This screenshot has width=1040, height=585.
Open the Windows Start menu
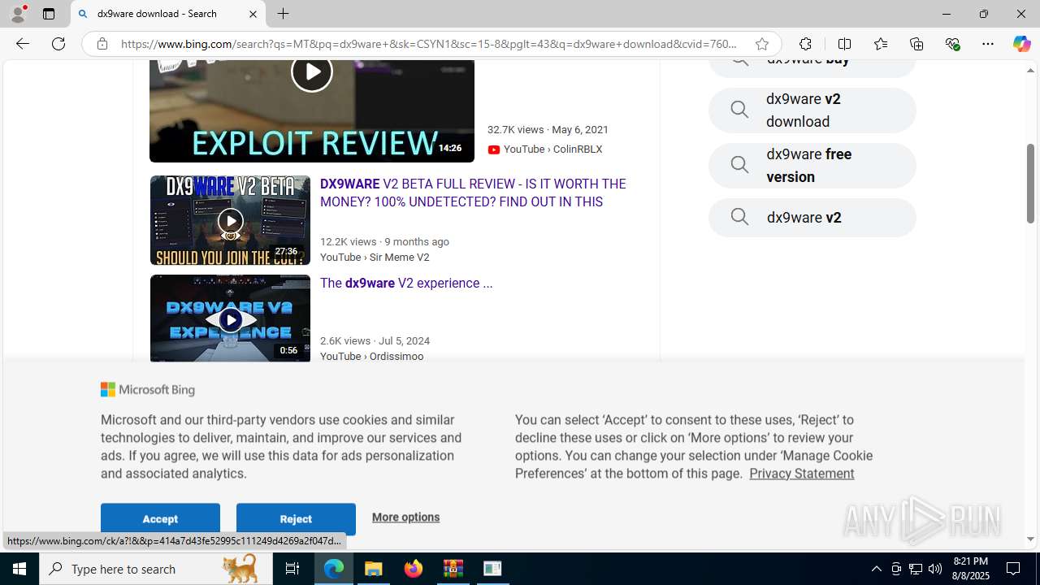(x=19, y=569)
